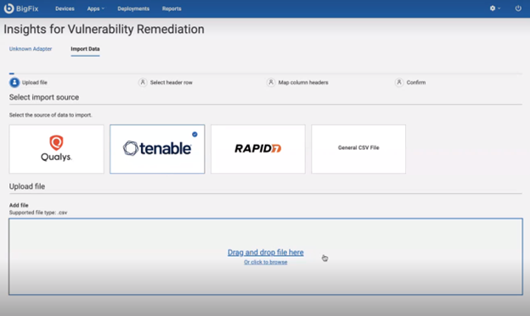The image size is (530, 316).
Task: Select the Import Data tab
Action: tap(85, 49)
